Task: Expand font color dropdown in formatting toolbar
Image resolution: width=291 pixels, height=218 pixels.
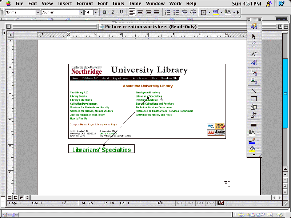Action: click(x=234, y=13)
